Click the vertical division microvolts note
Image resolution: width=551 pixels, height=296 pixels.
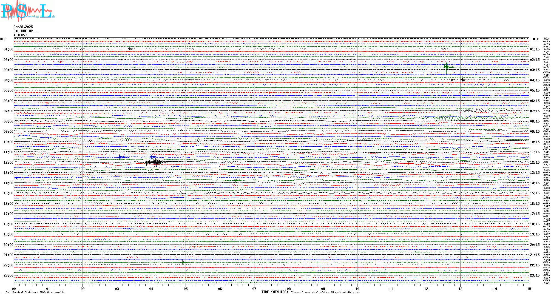click(35, 292)
